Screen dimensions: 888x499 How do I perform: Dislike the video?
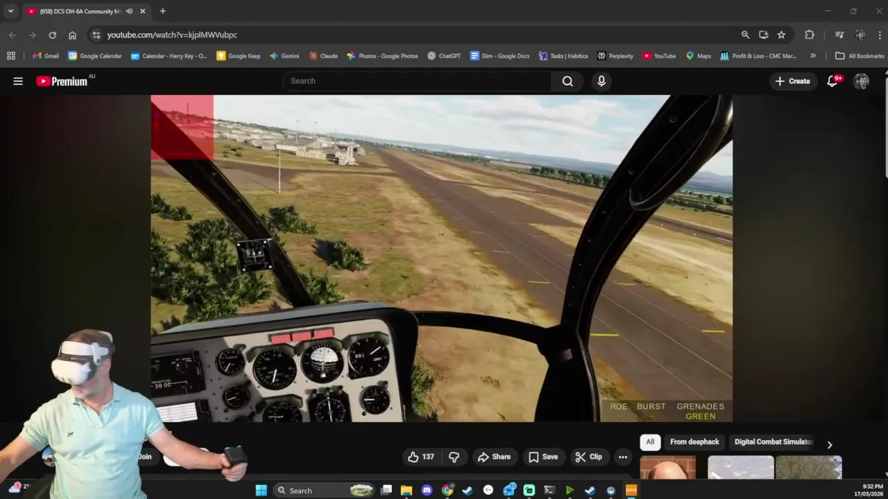[x=454, y=457]
